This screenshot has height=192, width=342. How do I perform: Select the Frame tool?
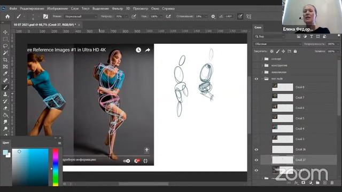pos(5,67)
